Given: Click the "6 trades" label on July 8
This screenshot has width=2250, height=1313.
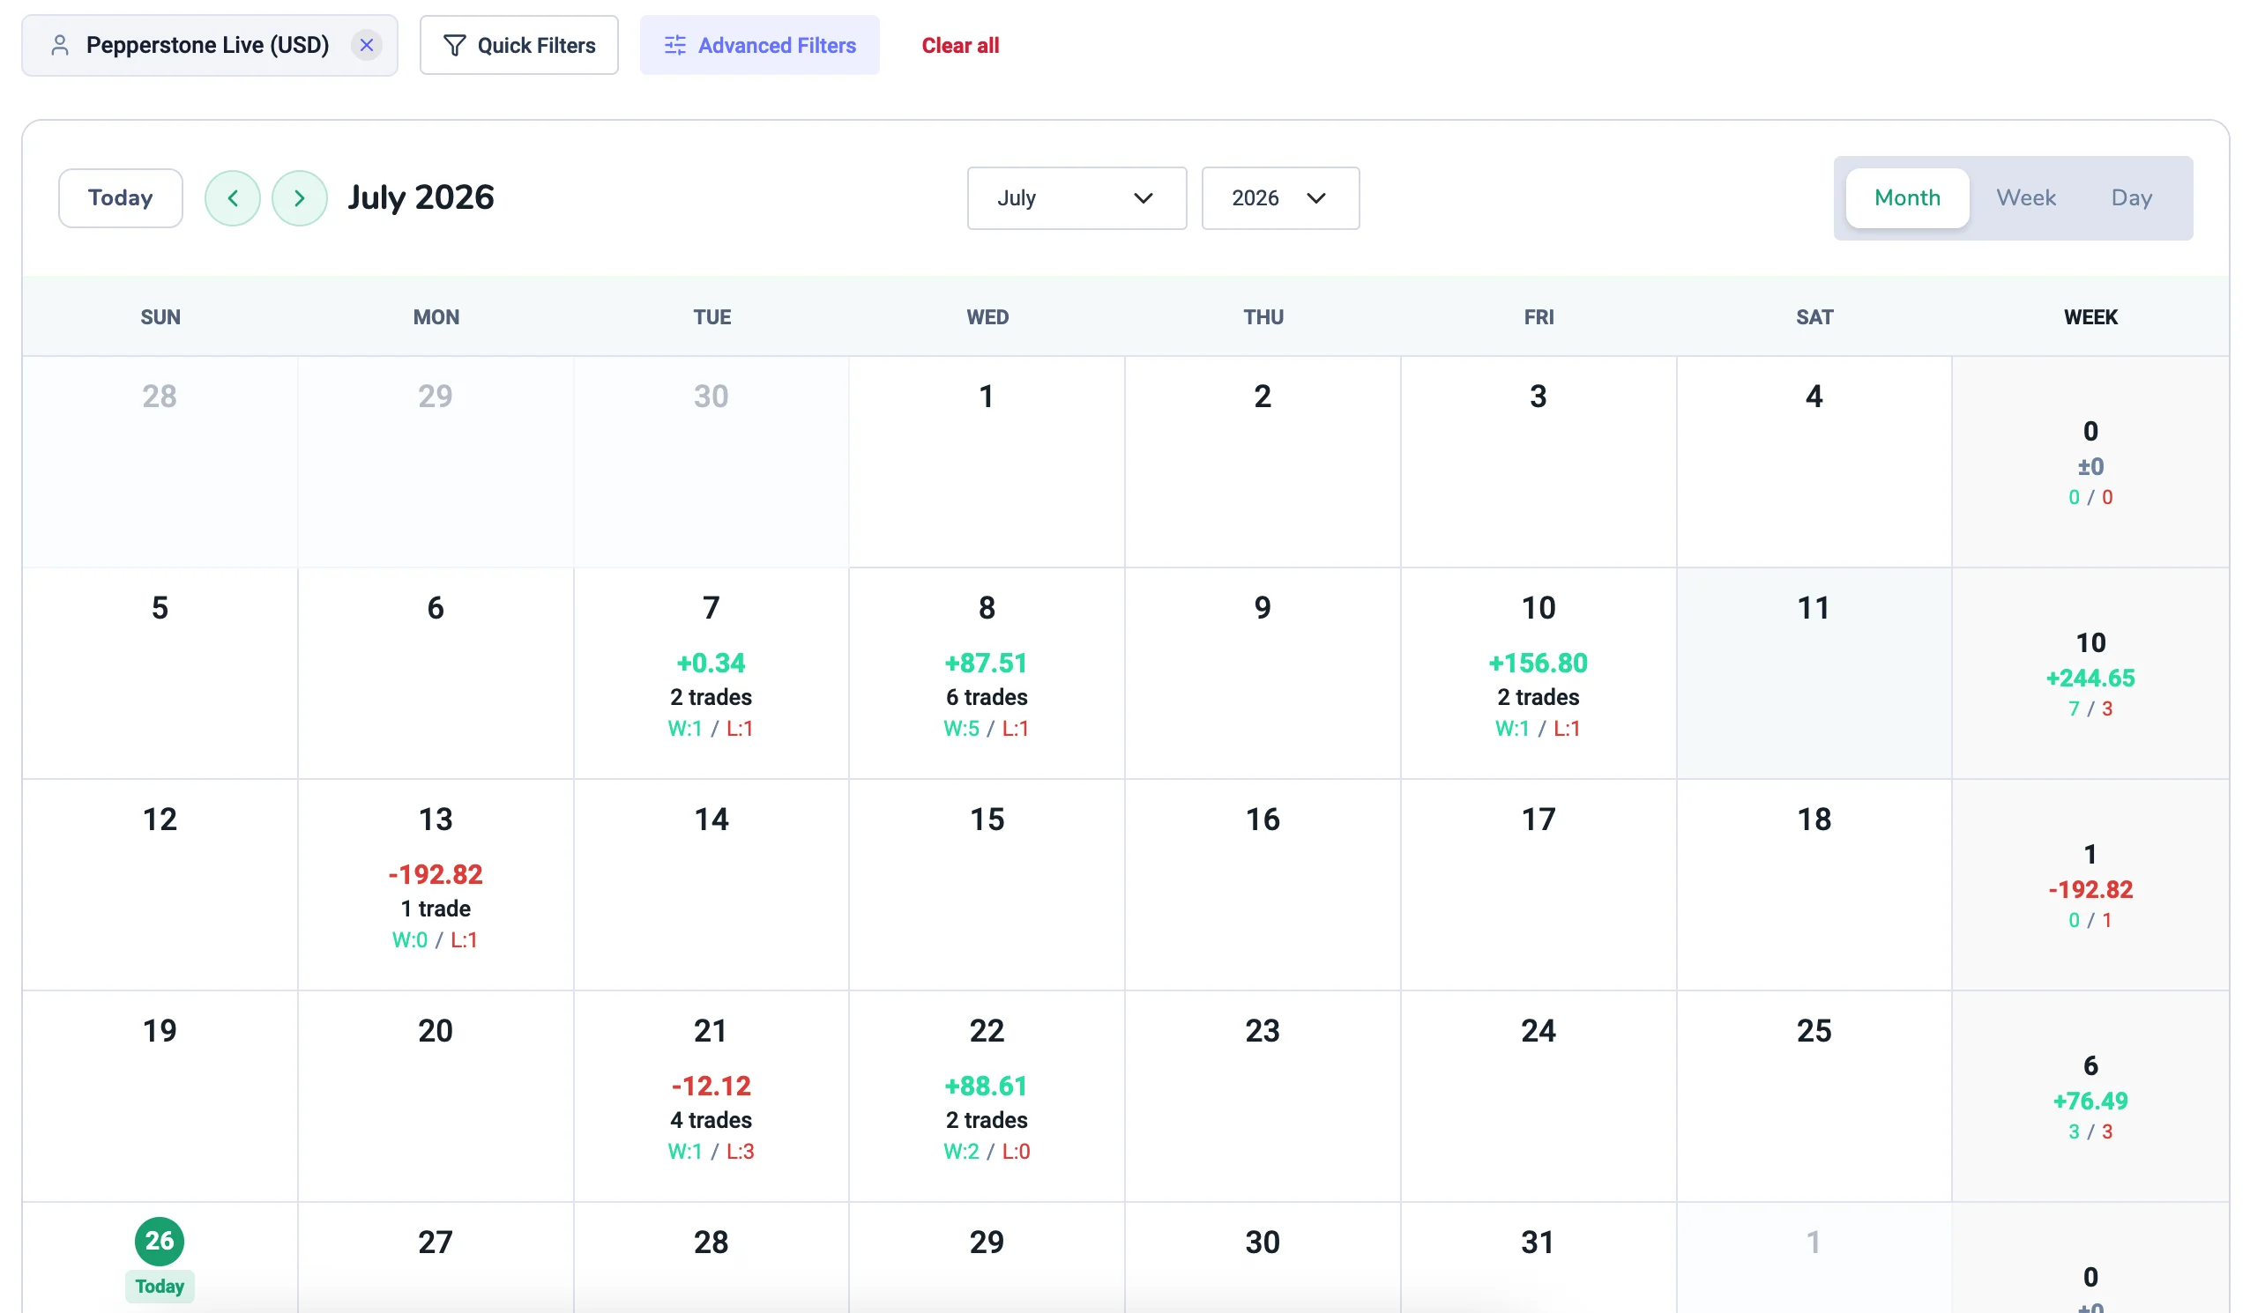Looking at the screenshot, I should (x=987, y=697).
